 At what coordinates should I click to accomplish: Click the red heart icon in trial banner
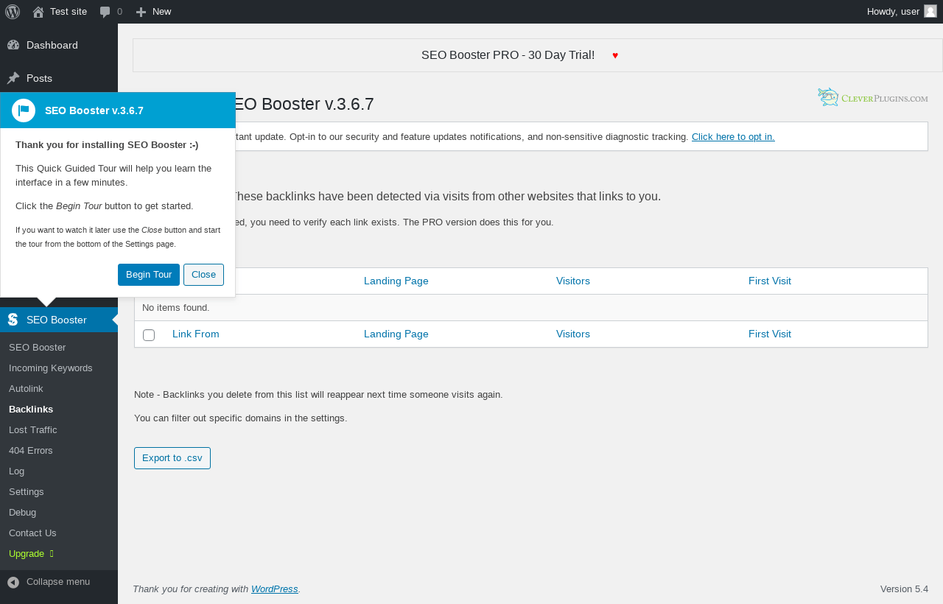click(x=615, y=55)
